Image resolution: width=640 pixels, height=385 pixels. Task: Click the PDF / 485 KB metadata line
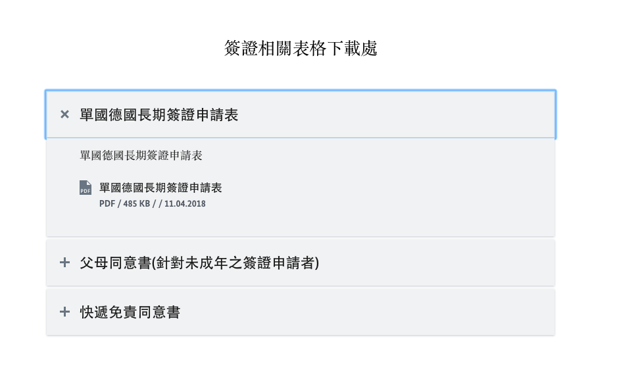(x=152, y=204)
